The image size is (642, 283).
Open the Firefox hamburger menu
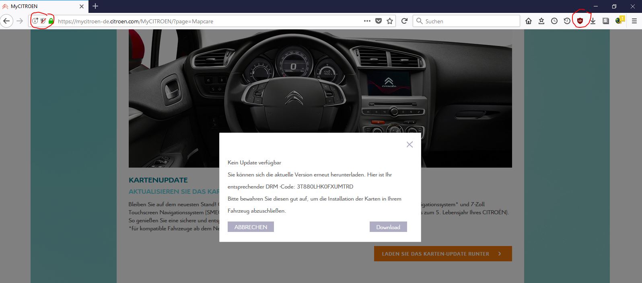point(634,21)
